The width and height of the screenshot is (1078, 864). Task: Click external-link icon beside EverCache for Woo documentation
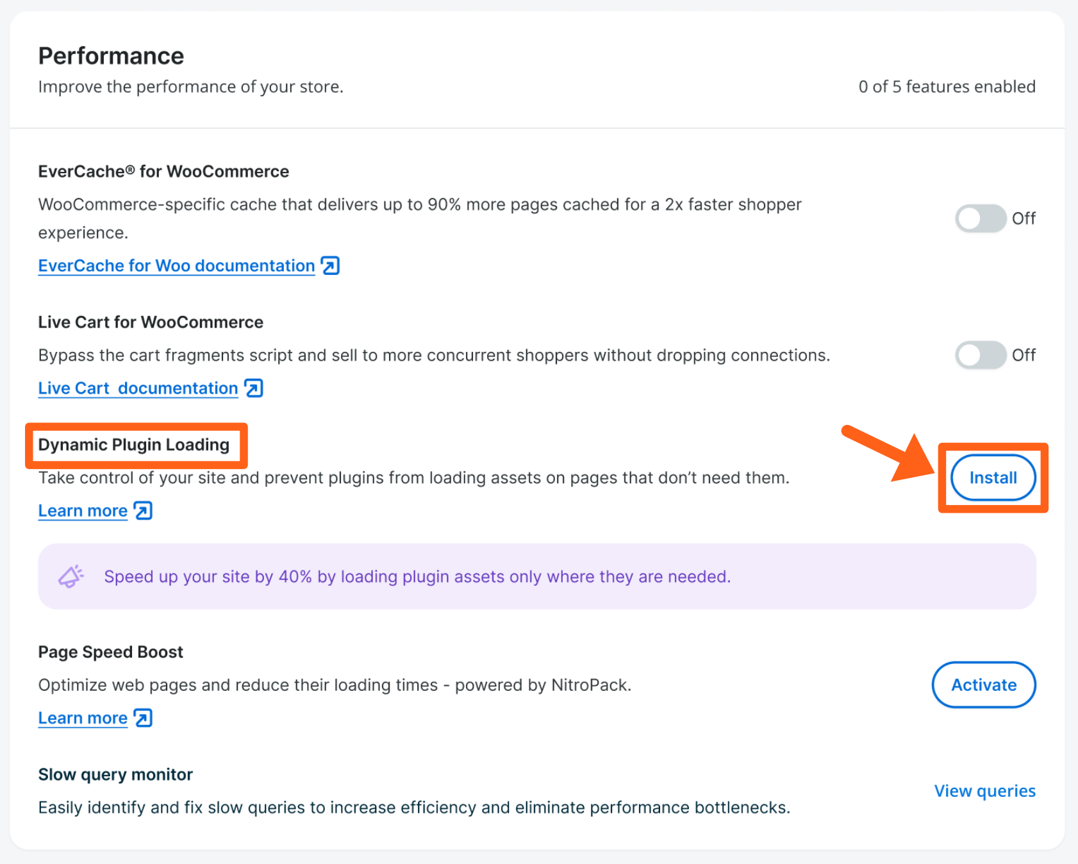coord(330,265)
